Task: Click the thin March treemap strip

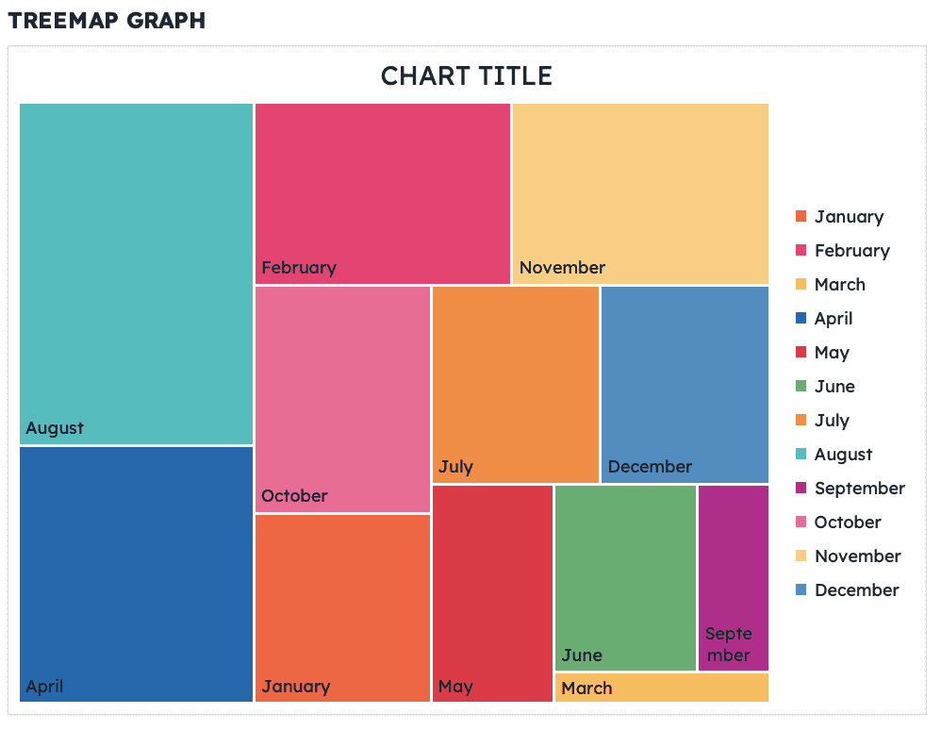Action: click(662, 688)
